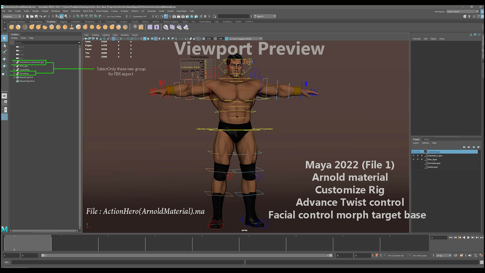Switch to four-view pane layout icon
The width and height of the screenshot is (485, 273).
[4, 103]
